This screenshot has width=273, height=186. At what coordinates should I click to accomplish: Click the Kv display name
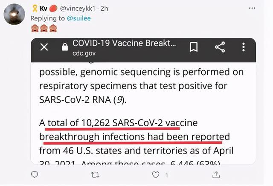[x=44, y=9]
